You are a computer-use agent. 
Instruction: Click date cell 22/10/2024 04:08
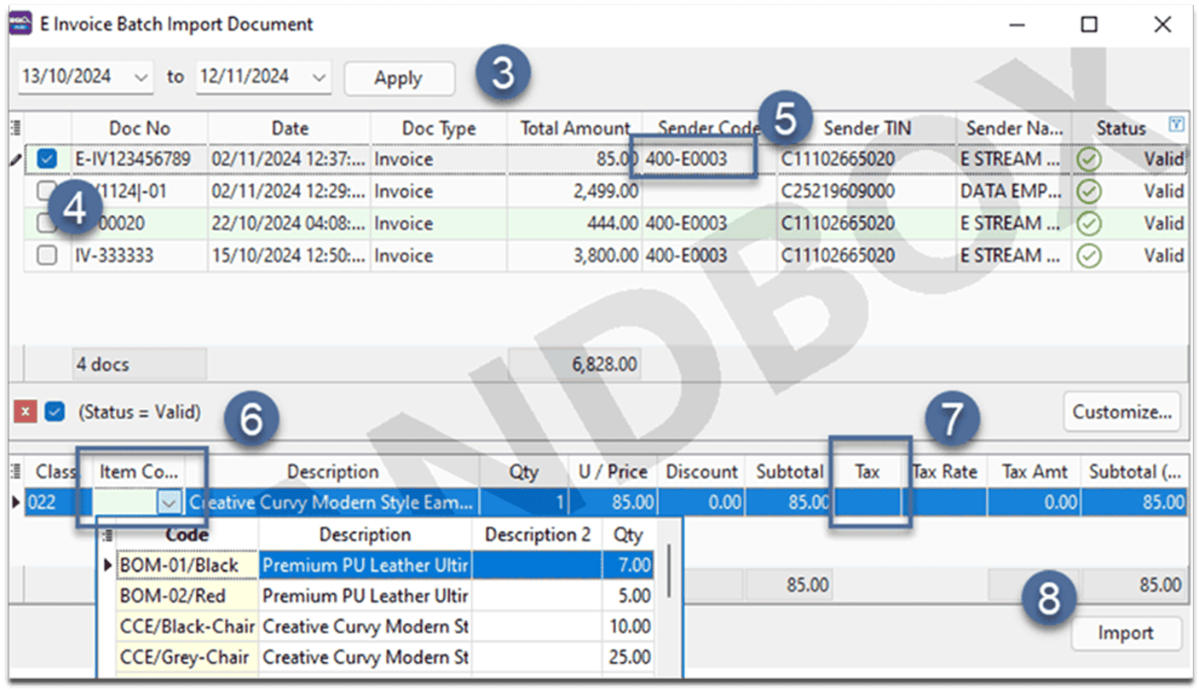coord(290,223)
